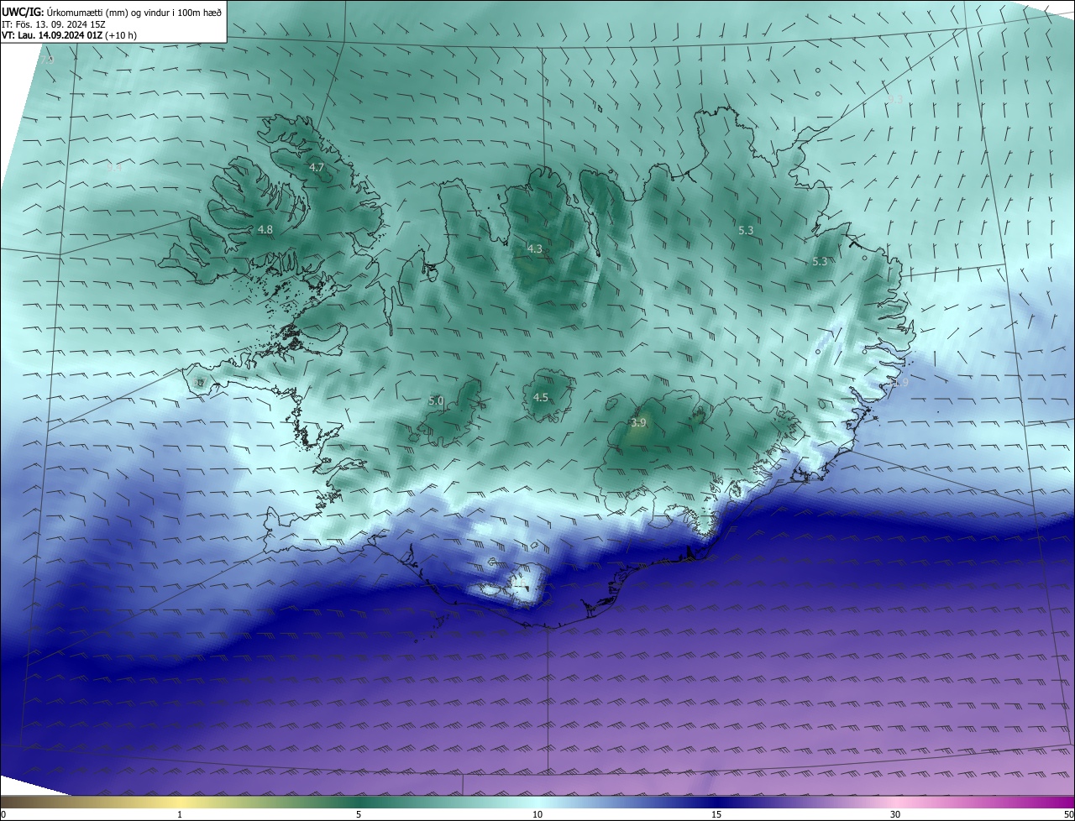
Task: Click the '10' label on the colour scale
Action: pos(537,815)
